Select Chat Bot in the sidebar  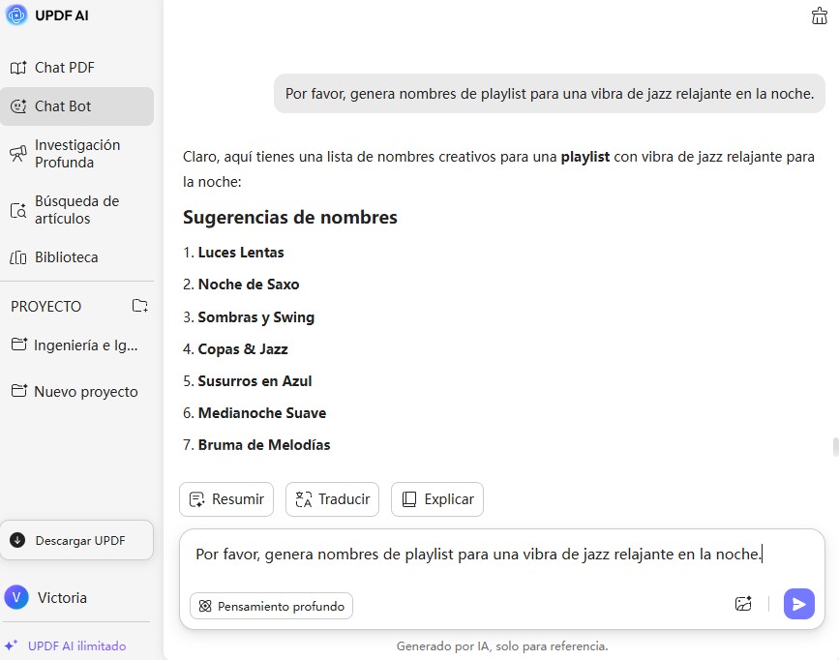(x=63, y=106)
